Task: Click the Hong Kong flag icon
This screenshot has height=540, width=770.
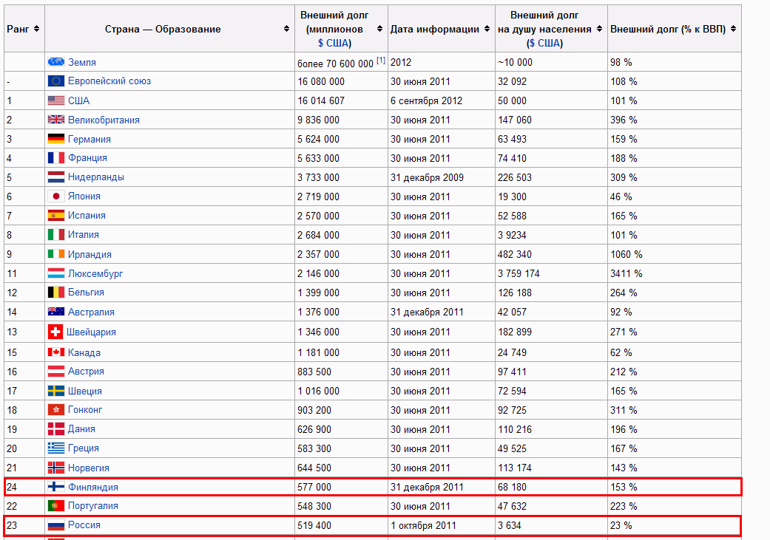Action: 56,409
